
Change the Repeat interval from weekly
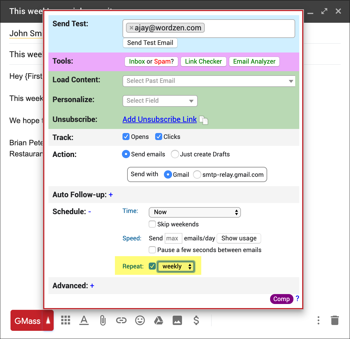(x=176, y=266)
